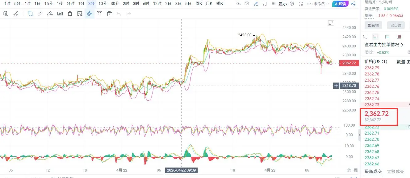Open the 大额成交 tab
This screenshot has height=178, width=410.
coord(395,172)
